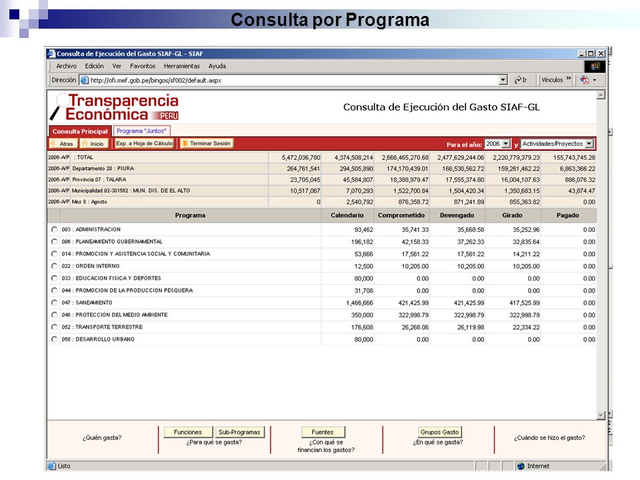Click the Vínculos toolbar label
This screenshot has width=640, height=480.
pos(552,80)
